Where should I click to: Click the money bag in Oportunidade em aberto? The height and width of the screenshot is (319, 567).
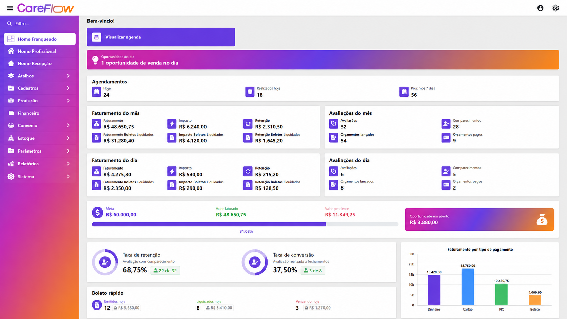[x=542, y=220]
